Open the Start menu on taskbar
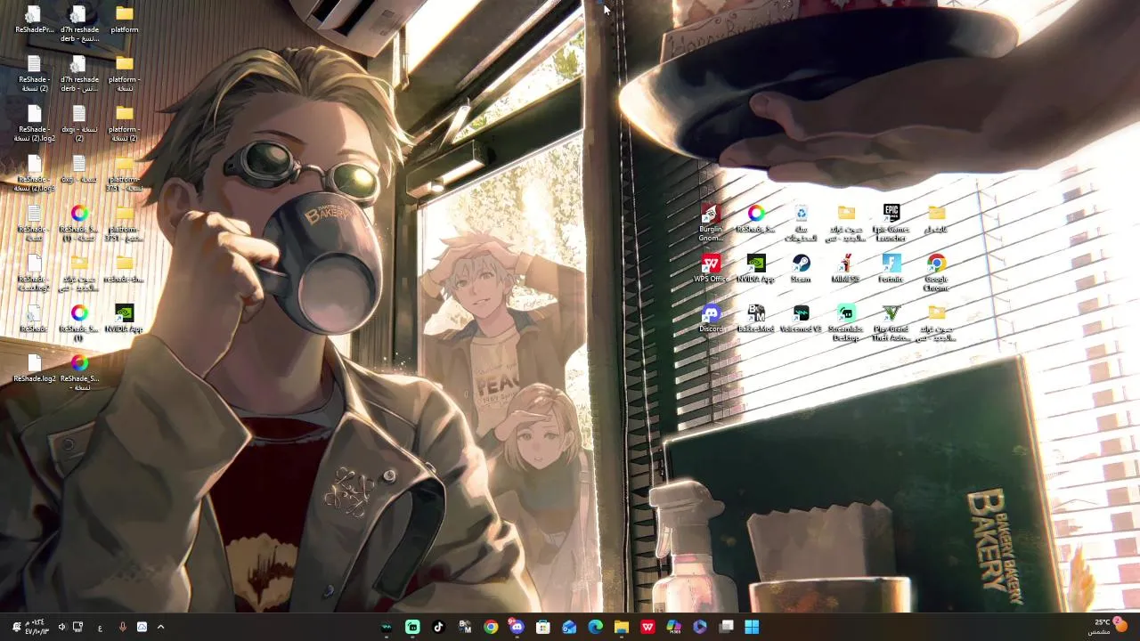The width and height of the screenshot is (1140, 641). point(752,627)
